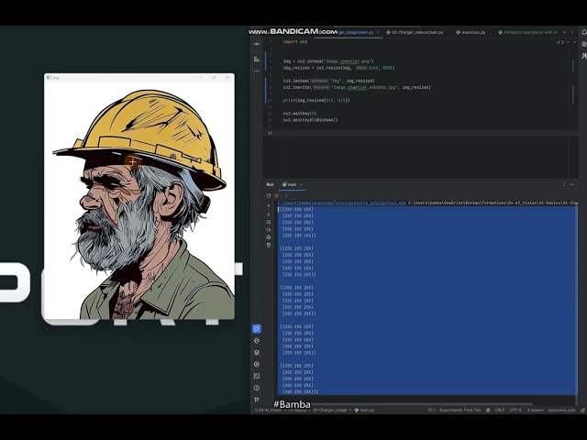Open line separator CRLF selector
587x440 pixels.
[x=499, y=410]
